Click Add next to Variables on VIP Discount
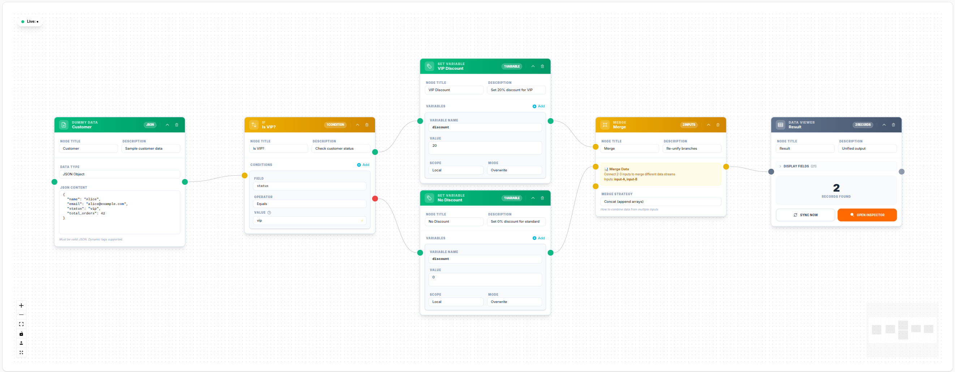The width and height of the screenshot is (955, 372). [x=539, y=106]
